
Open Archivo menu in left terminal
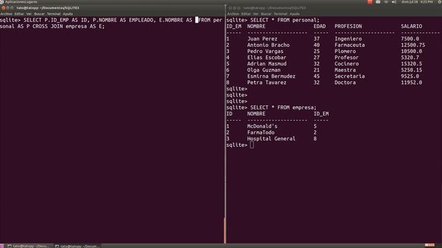[6, 14]
